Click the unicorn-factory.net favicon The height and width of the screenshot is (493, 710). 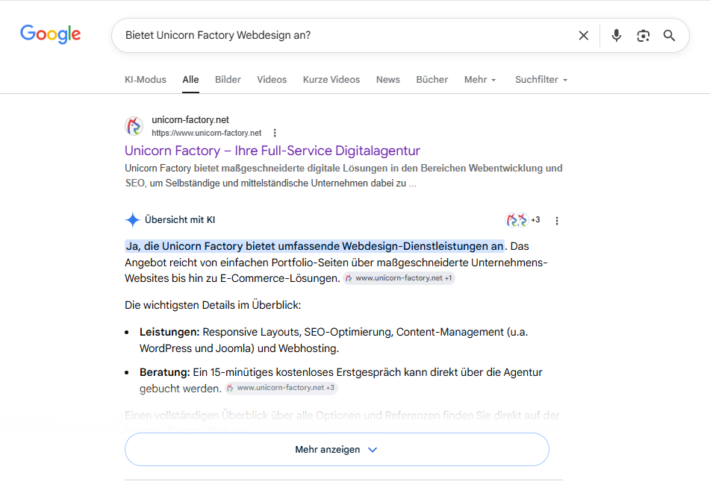[134, 126]
